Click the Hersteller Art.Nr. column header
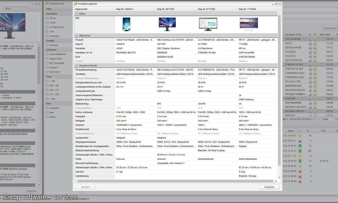Screen dimensions: 338x203 pyautogui.click(x=296, y=35)
